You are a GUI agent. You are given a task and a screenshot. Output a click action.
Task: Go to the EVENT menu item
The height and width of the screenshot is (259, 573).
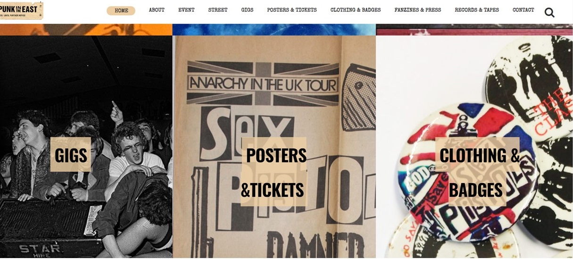186,10
